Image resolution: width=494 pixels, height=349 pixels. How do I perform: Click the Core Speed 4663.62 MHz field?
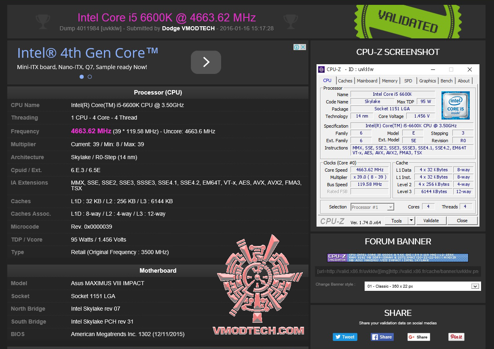[x=369, y=170]
